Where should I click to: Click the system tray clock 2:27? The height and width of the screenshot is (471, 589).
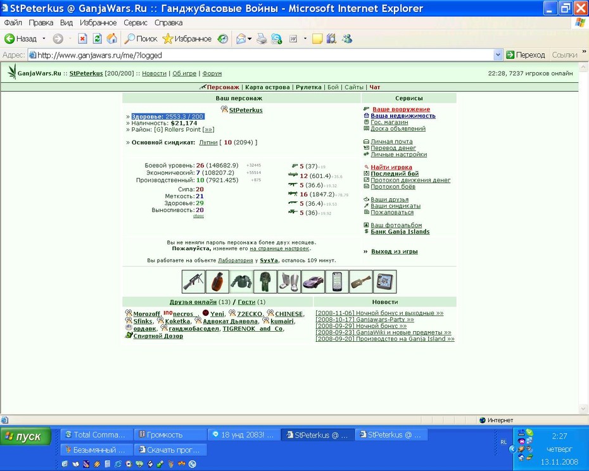coord(559,436)
